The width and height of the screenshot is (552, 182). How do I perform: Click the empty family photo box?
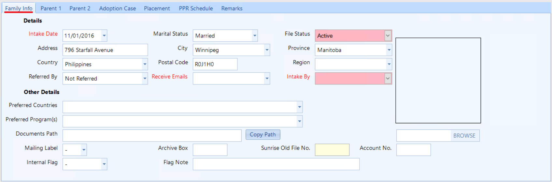click(x=438, y=81)
